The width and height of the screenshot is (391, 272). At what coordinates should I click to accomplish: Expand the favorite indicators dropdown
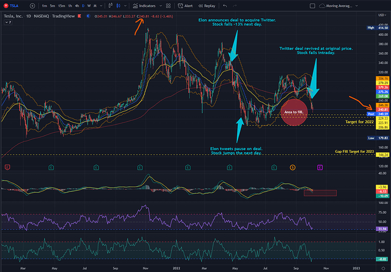pos(160,6)
